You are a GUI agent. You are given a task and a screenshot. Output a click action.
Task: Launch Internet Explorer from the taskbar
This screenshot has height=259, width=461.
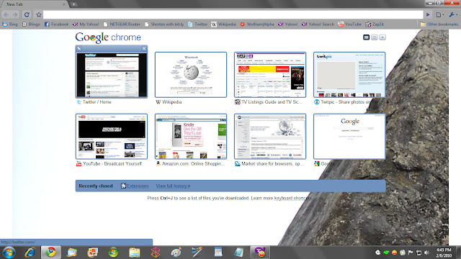(30, 253)
